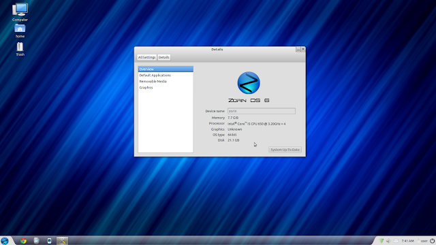Select the System Settings taskbar item
The image size is (436, 245).
pos(62,240)
